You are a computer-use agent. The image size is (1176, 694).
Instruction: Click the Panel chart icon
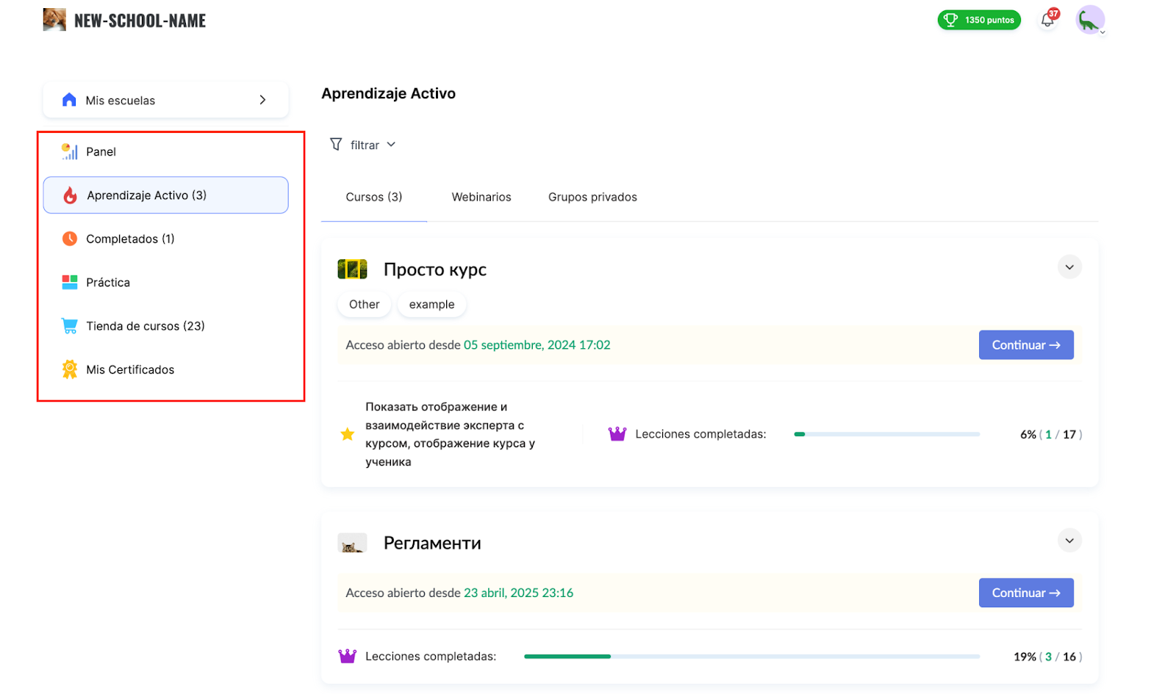click(x=70, y=151)
